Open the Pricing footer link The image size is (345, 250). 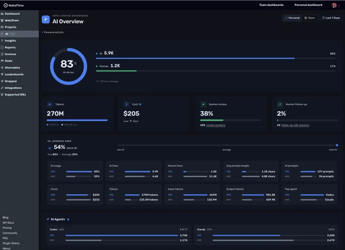pos(7,228)
